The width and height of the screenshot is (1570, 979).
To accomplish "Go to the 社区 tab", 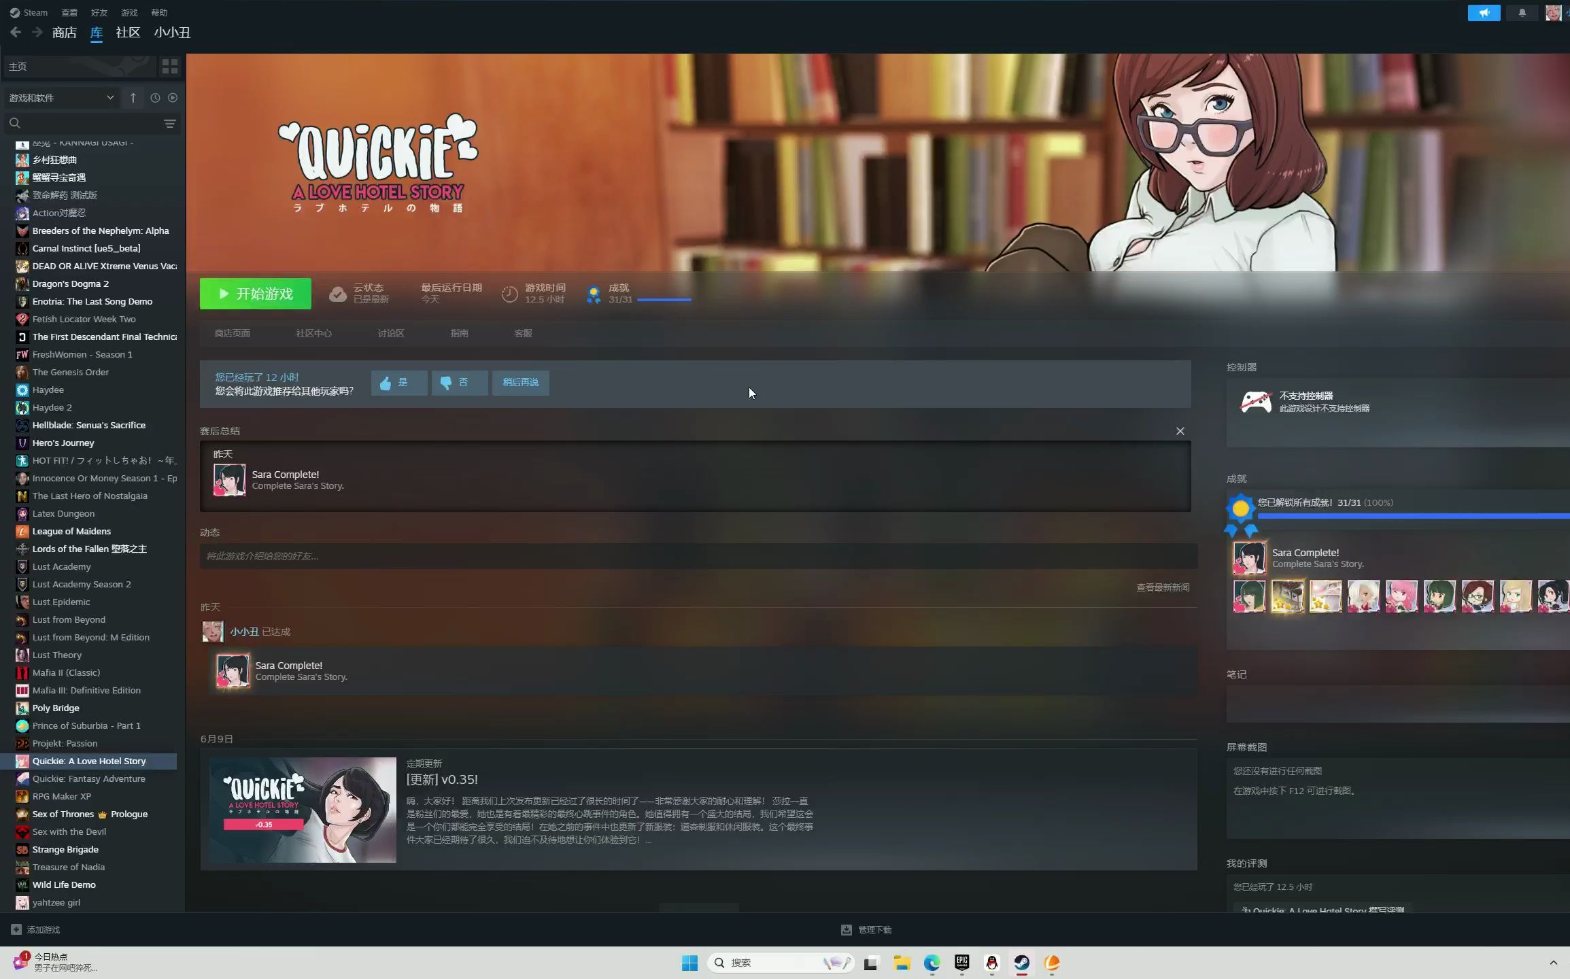I will click(x=128, y=33).
